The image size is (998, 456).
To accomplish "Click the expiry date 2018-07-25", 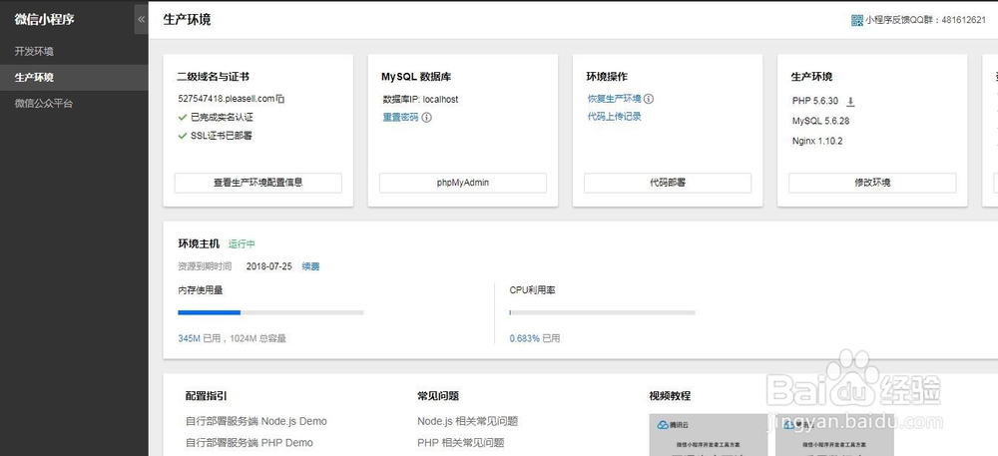I will click(x=269, y=266).
